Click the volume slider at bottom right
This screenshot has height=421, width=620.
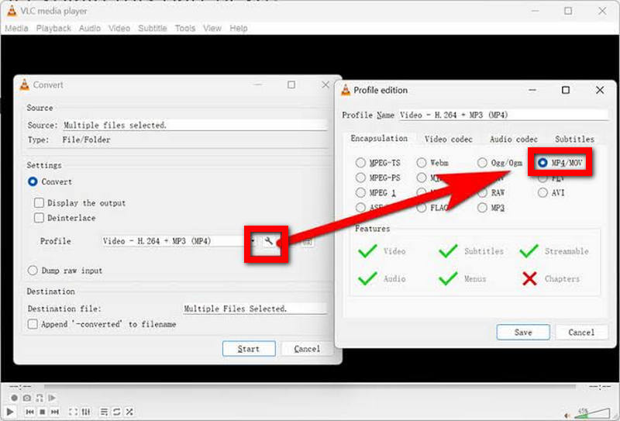tap(592, 413)
